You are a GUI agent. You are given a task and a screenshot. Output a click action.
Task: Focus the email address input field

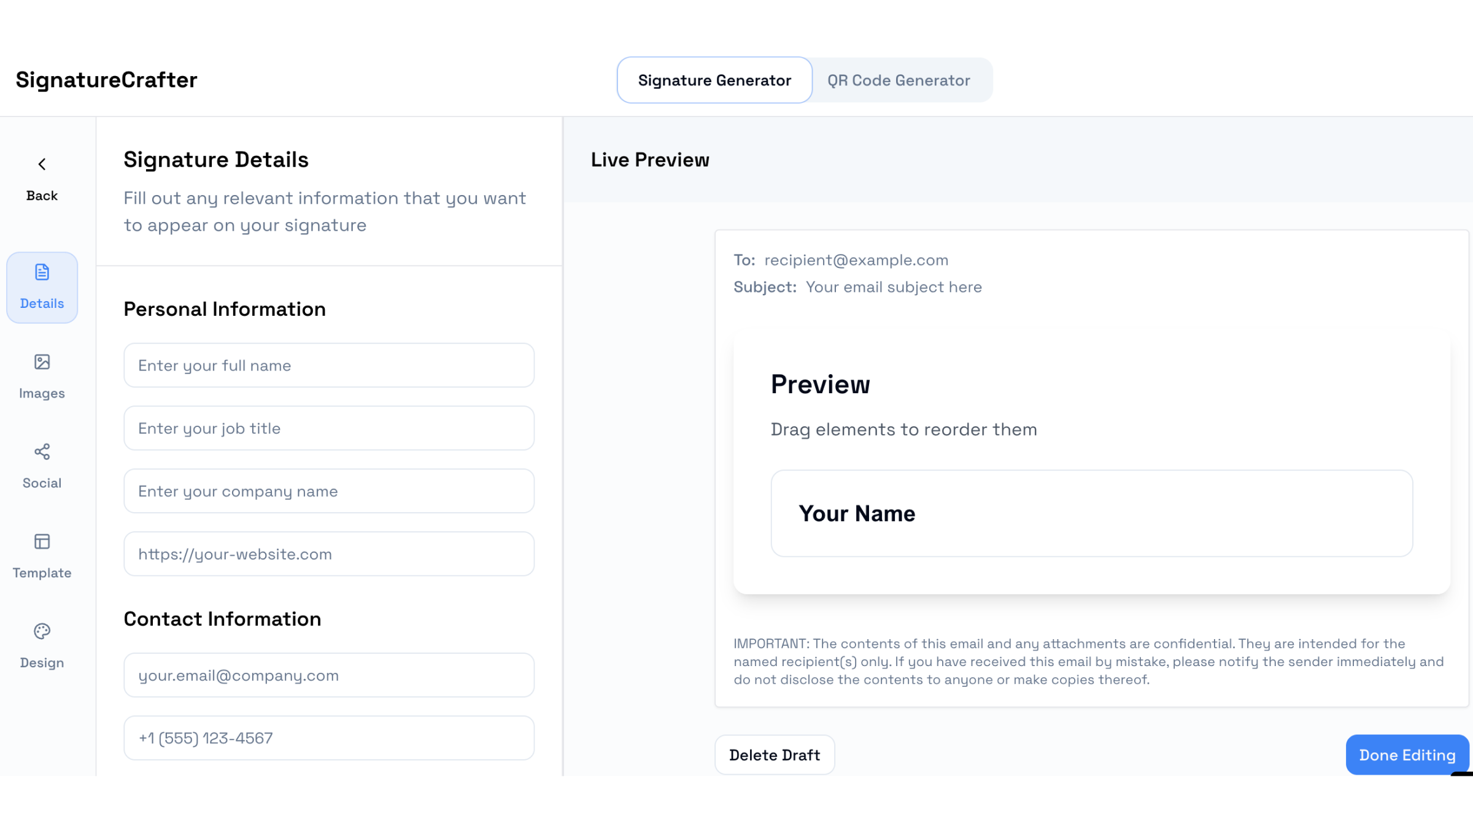coord(329,675)
